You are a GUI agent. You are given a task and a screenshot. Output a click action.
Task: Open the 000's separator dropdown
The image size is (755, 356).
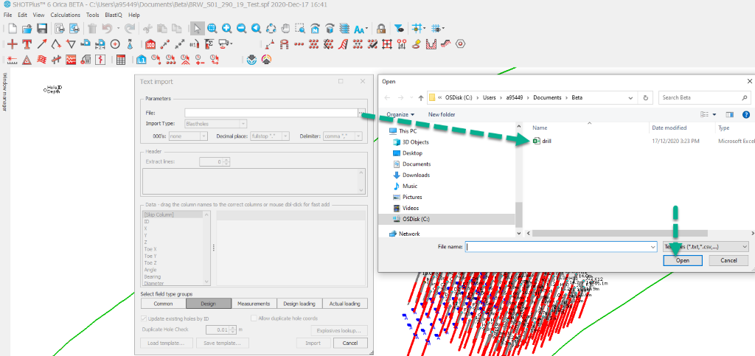point(203,136)
